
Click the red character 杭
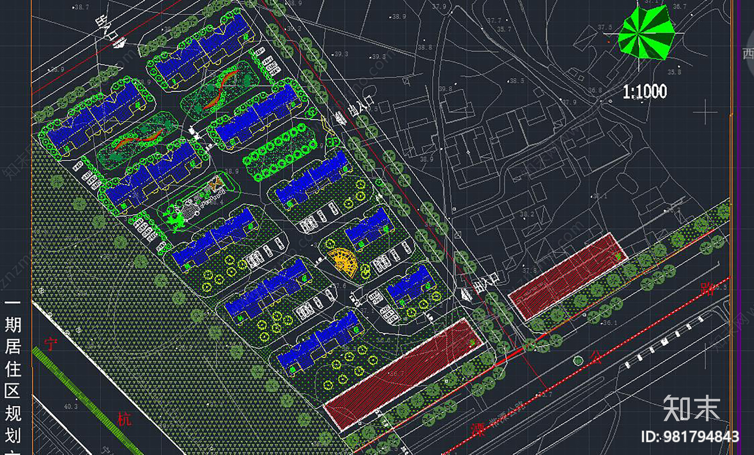124,418
